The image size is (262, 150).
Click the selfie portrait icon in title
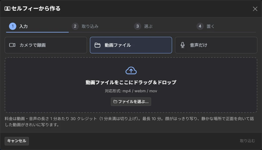[x=7, y=9]
